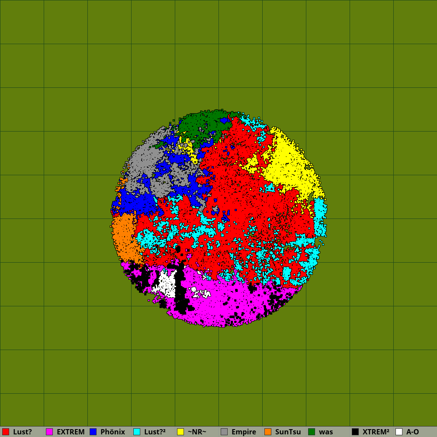Click the black XTREM² legend swatch
This screenshot has height=437, width=437.
tap(355, 432)
